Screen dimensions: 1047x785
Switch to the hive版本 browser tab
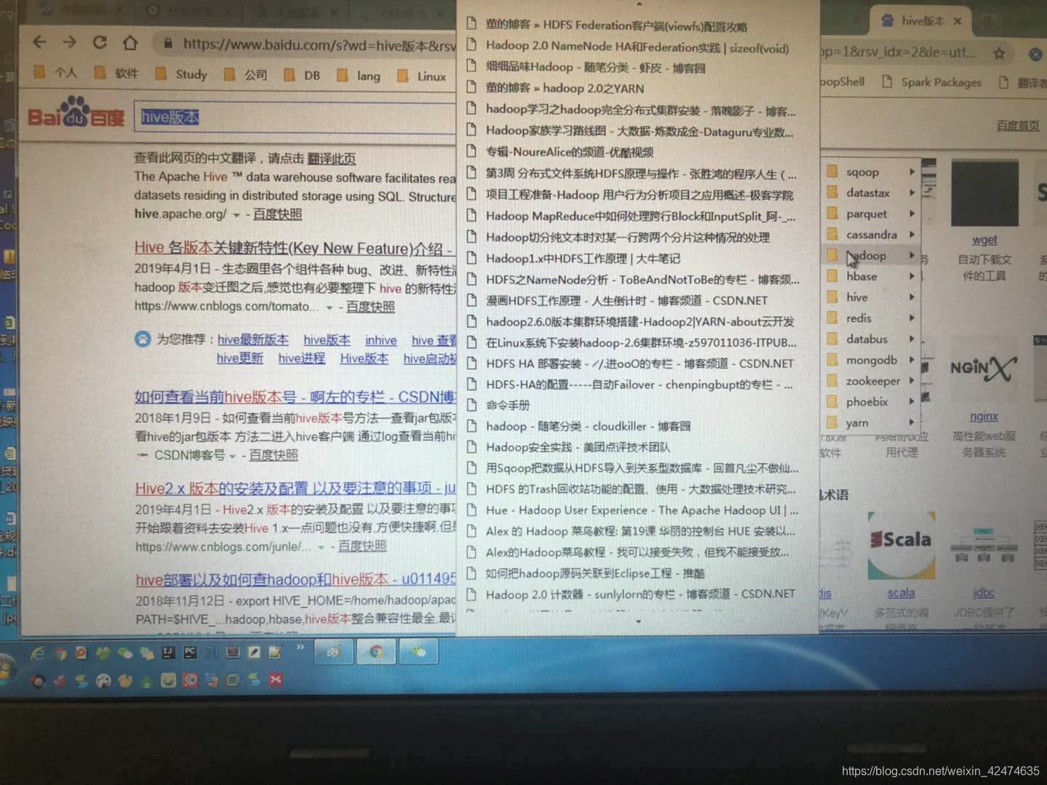pos(922,21)
